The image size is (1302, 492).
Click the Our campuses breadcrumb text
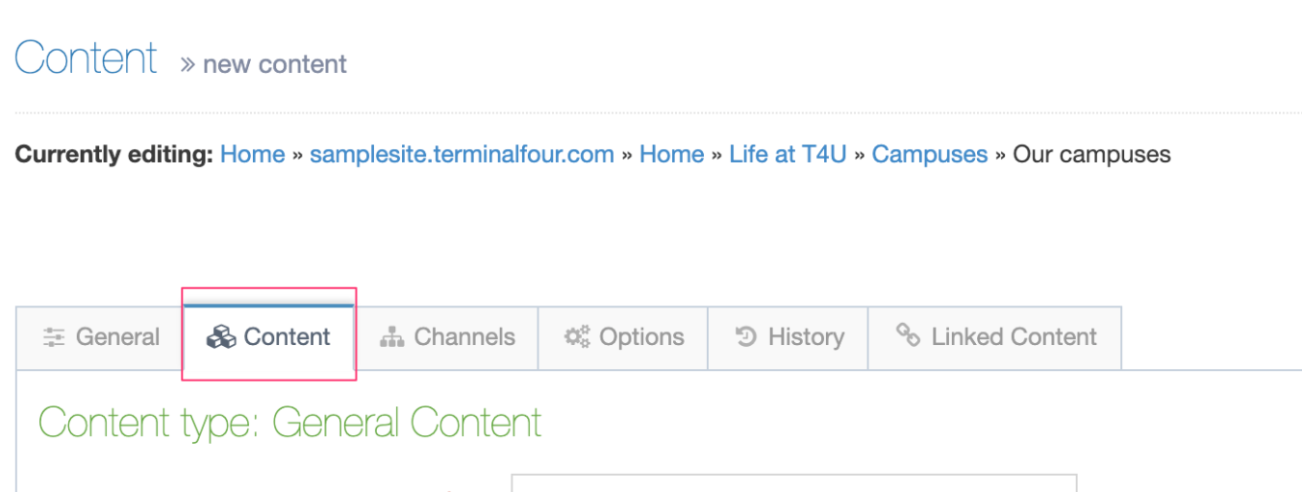coord(1092,155)
